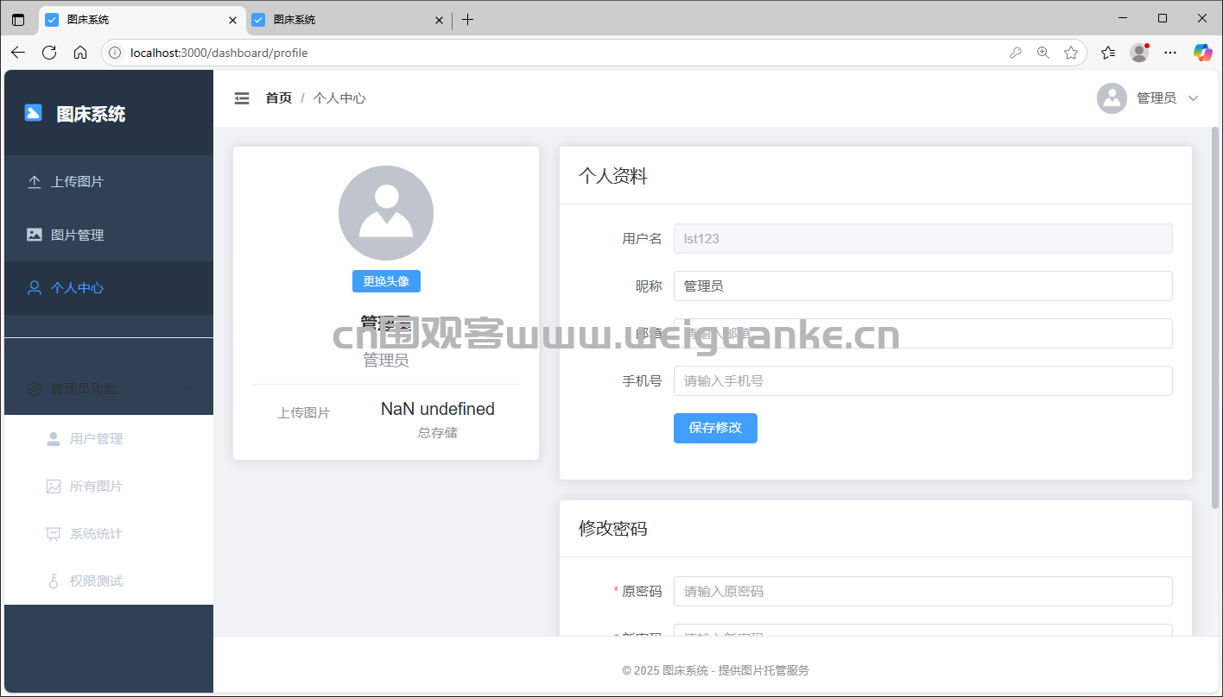Click the 管理员 name in page header
Screen dimensions: 1223x697
click(x=1156, y=98)
